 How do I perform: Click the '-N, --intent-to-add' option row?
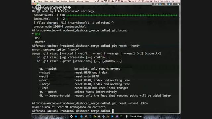pos(105,96)
